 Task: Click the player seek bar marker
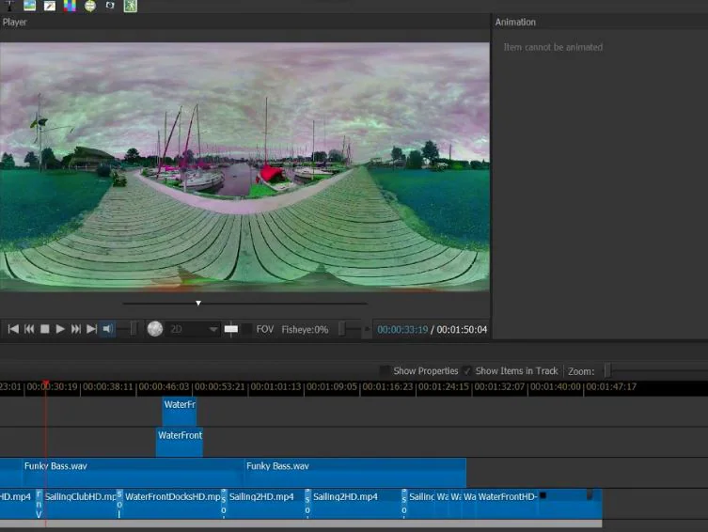(x=198, y=304)
